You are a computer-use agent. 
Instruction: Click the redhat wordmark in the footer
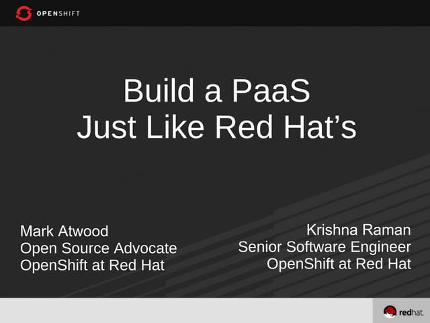point(411,312)
